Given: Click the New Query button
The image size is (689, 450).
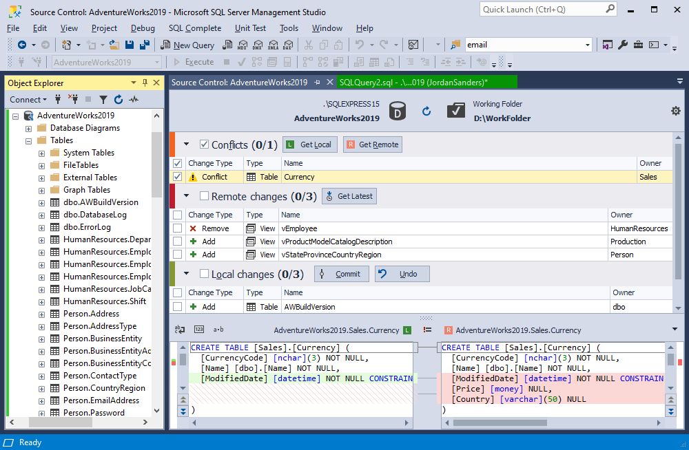Looking at the screenshot, I should tap(187, 45).
